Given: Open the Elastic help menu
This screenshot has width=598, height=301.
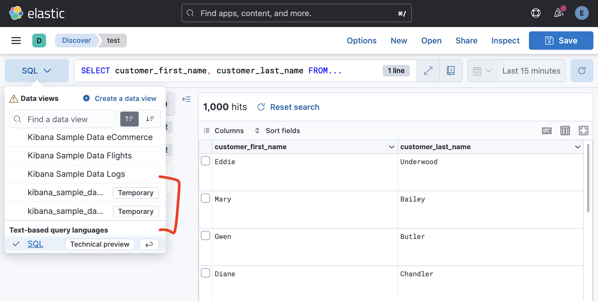Looking at the screenshot, I should (x=535, y=13).
